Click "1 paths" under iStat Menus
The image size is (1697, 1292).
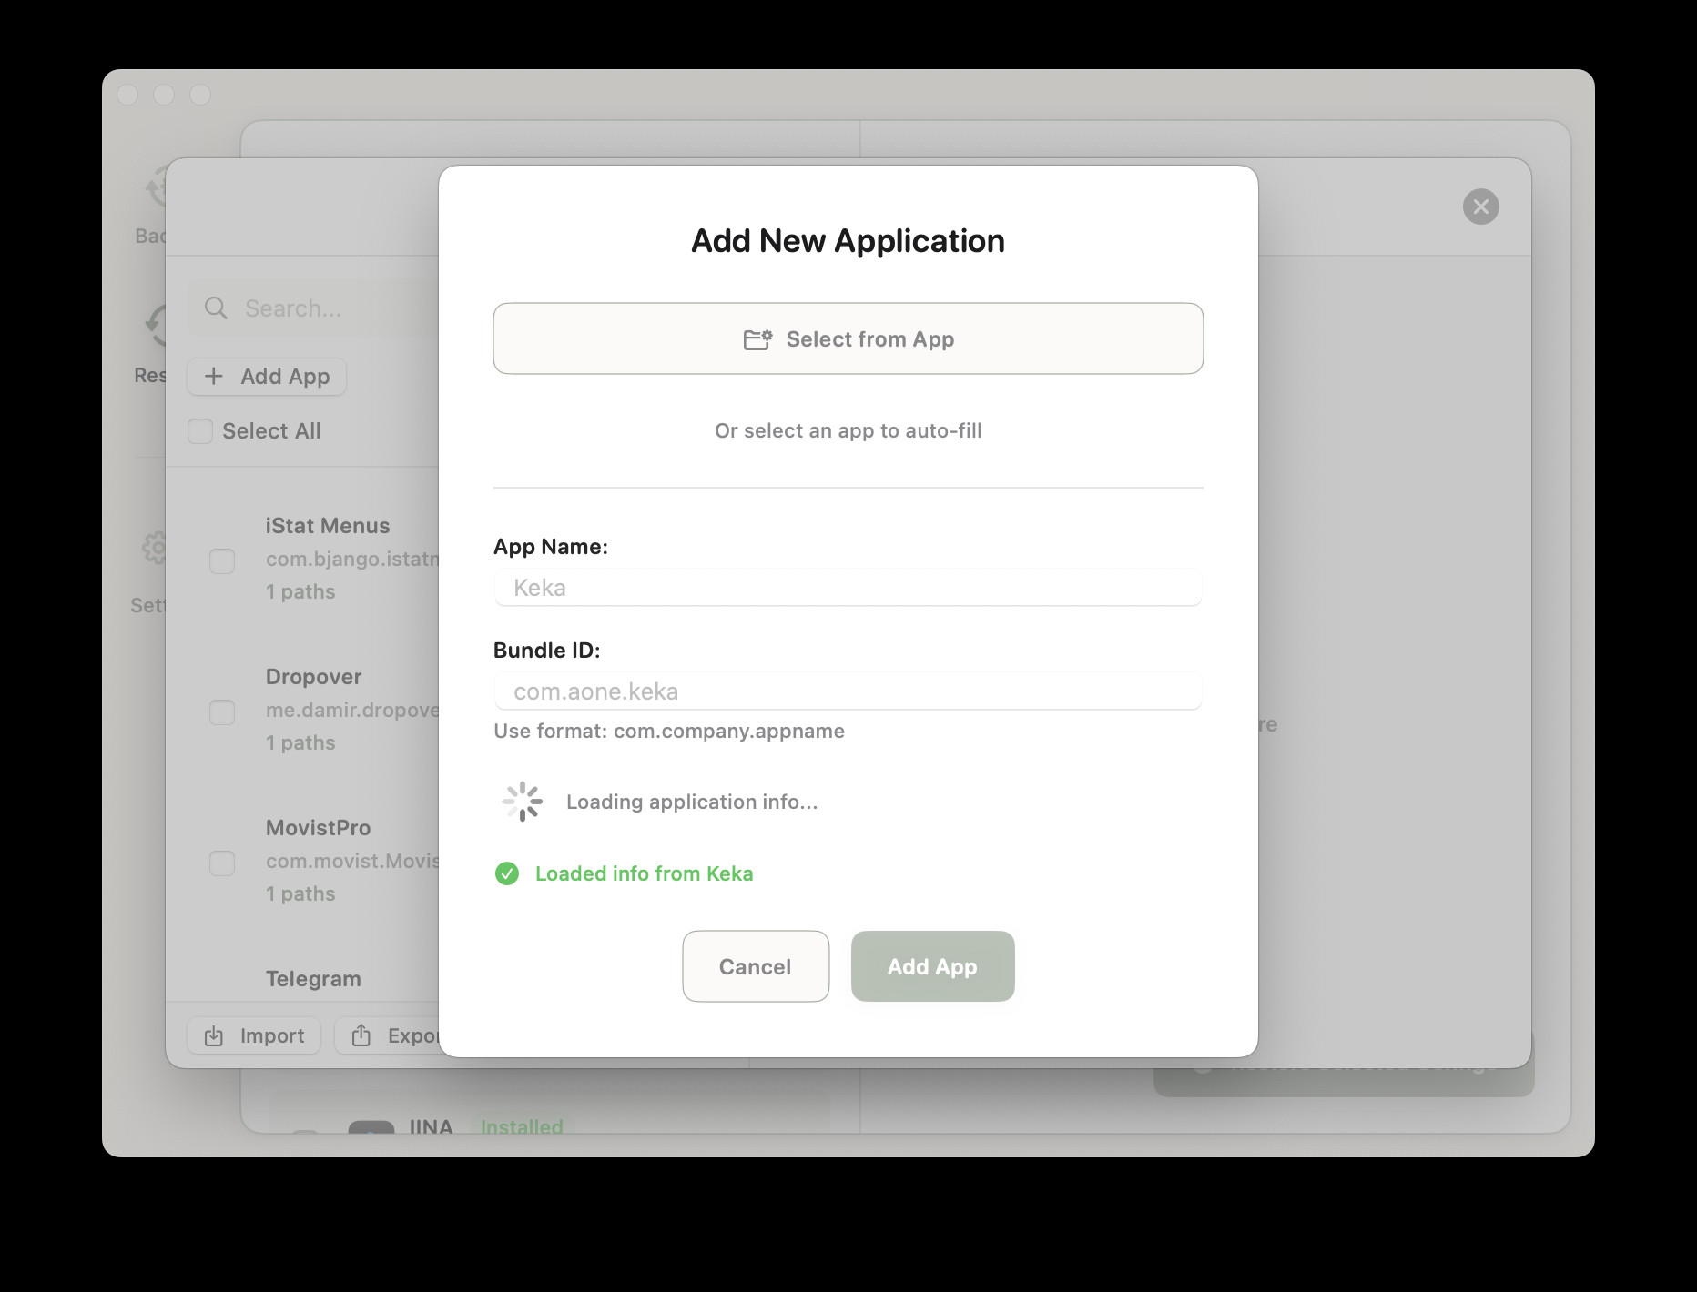pos(300,591)
